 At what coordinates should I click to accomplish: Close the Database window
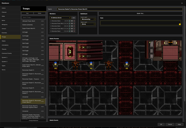(x=182, y=3)
